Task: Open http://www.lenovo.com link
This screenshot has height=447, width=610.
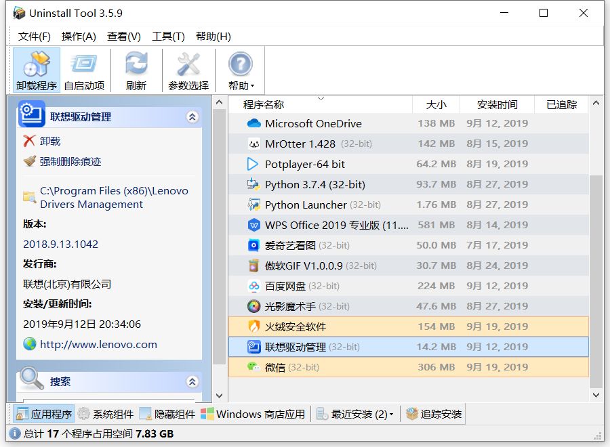Action: click(98, 344)
